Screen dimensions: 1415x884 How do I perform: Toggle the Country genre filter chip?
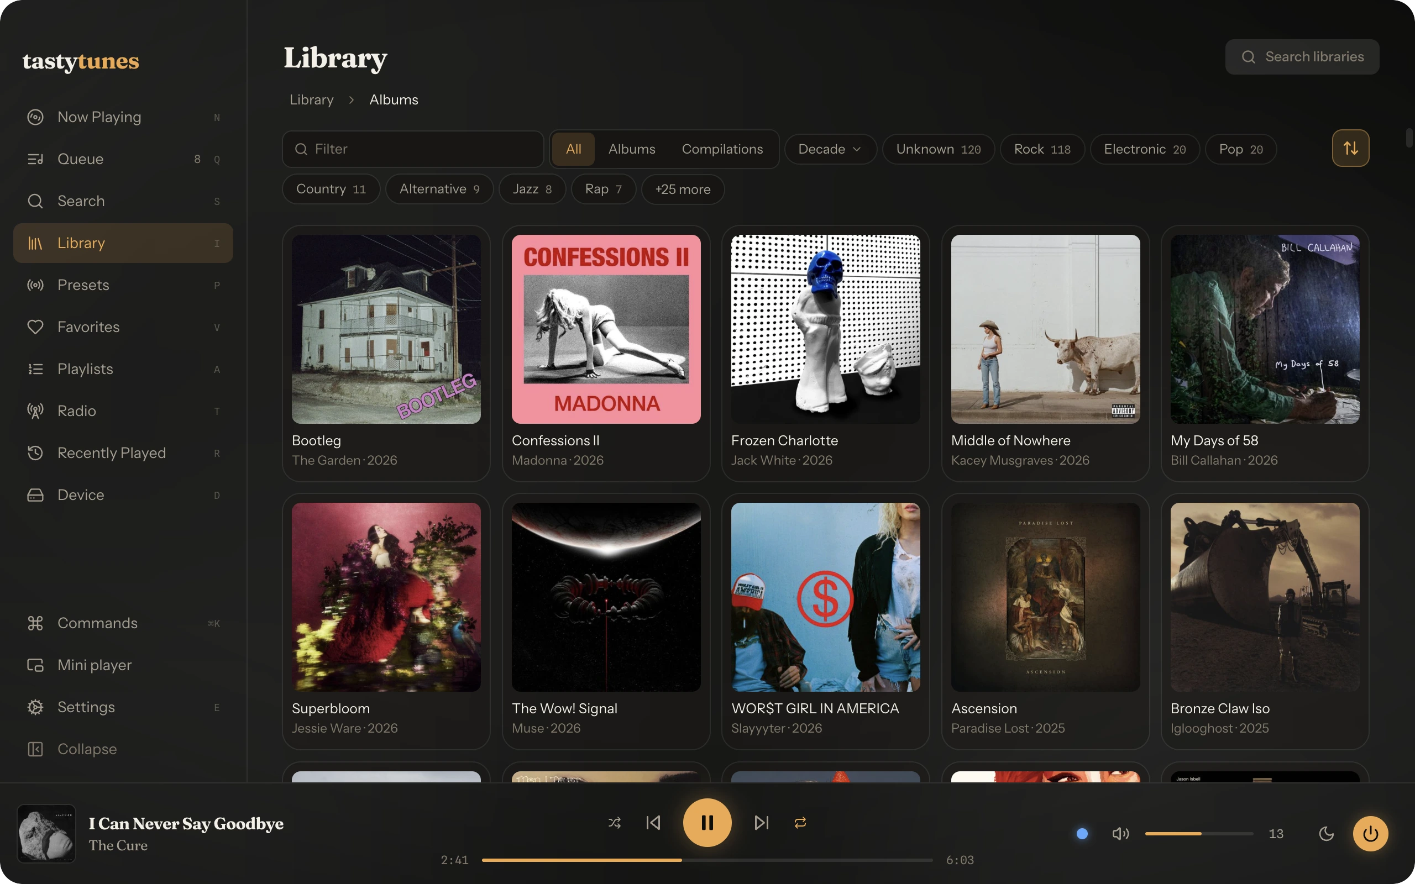coord(331,189)
